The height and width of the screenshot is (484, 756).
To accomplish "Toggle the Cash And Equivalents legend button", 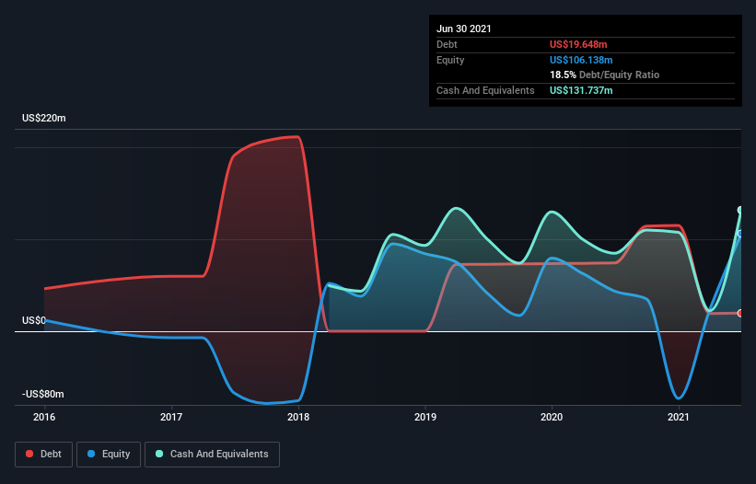I will pyautogui.click(x=212, y=455).
